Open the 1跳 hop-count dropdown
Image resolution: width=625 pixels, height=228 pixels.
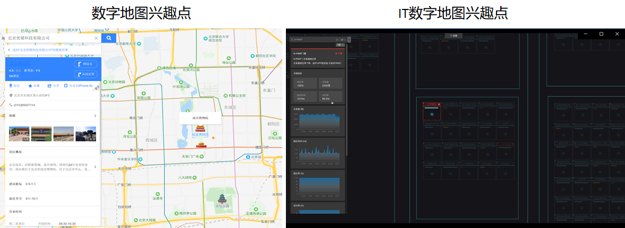340,45
